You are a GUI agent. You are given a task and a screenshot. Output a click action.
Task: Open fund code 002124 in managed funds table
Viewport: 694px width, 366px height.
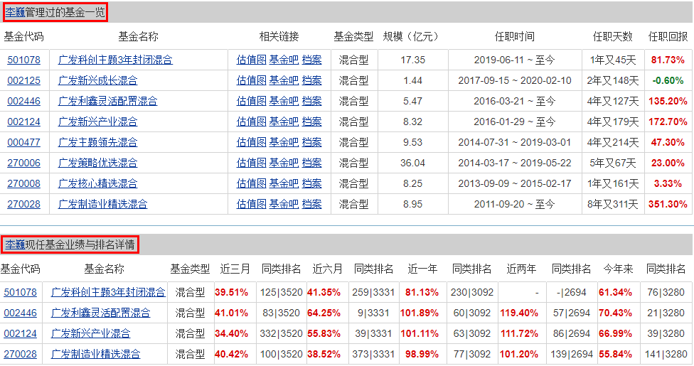[24, 122]
